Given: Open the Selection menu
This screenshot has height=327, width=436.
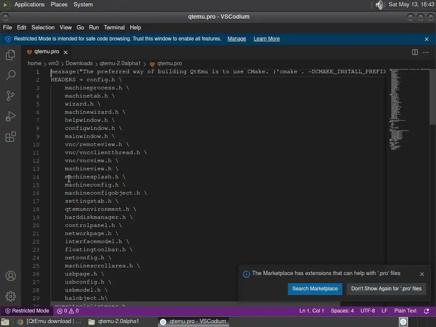Looking at the screenshot, I should pos(43,28).
